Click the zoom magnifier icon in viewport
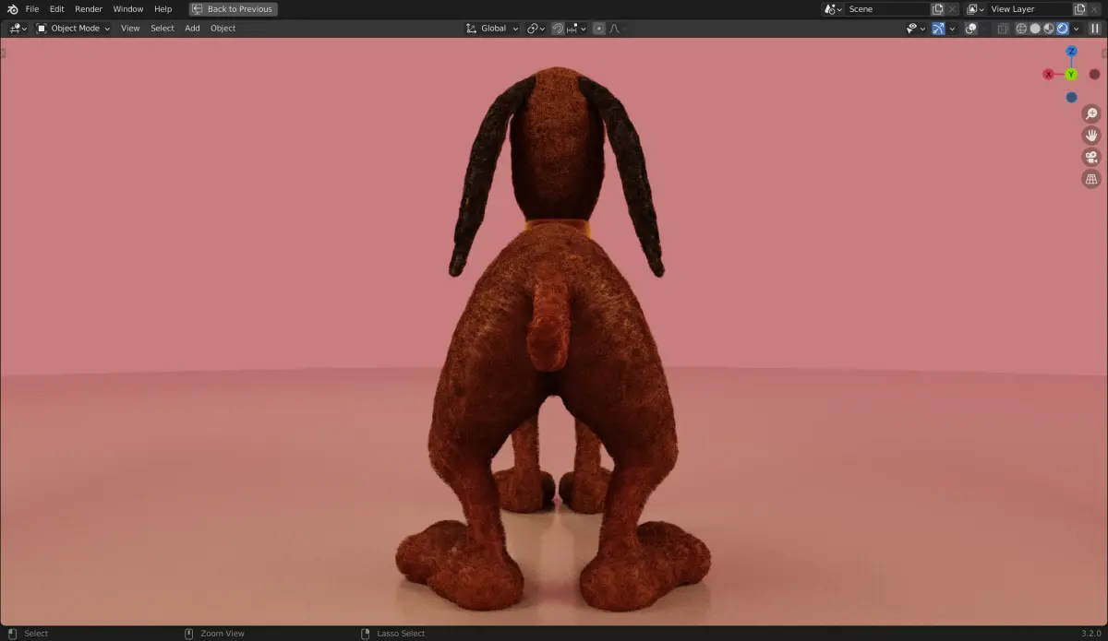This screenshot has width=1108, height=641. coord(1091,112)
